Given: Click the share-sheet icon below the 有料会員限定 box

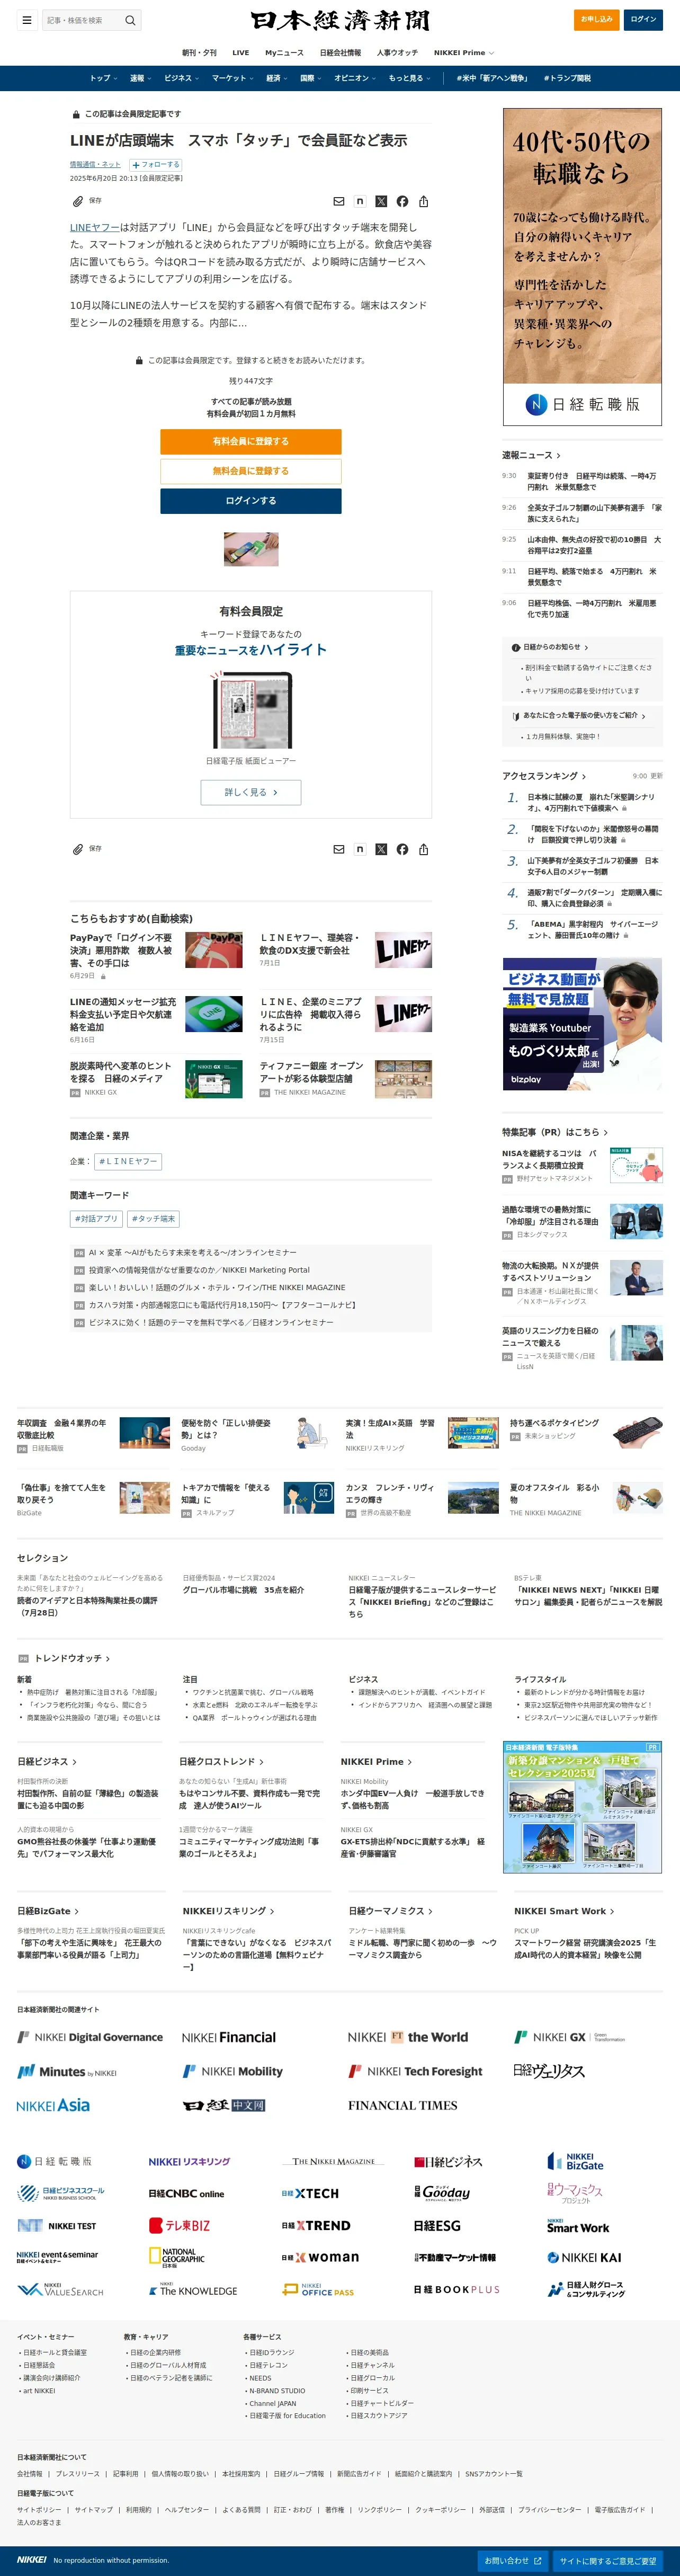Looking at the screenshot, I should tap(424, 849).
